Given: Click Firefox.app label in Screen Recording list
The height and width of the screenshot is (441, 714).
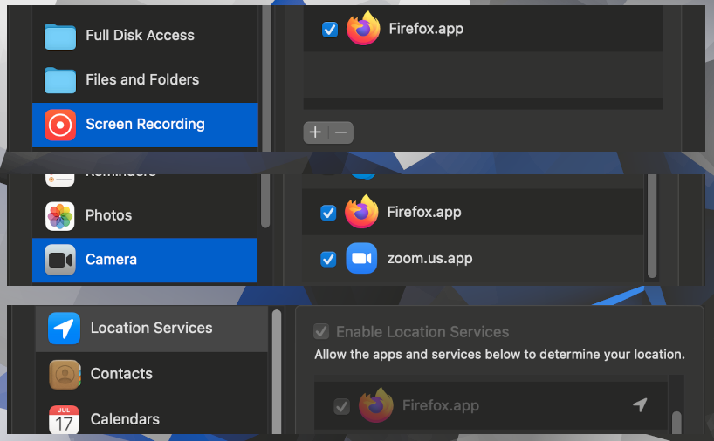Looking at the screenshot, I should coord(426,29).
